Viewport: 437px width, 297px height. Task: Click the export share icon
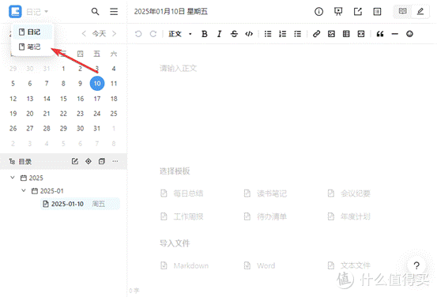(357, 11)
